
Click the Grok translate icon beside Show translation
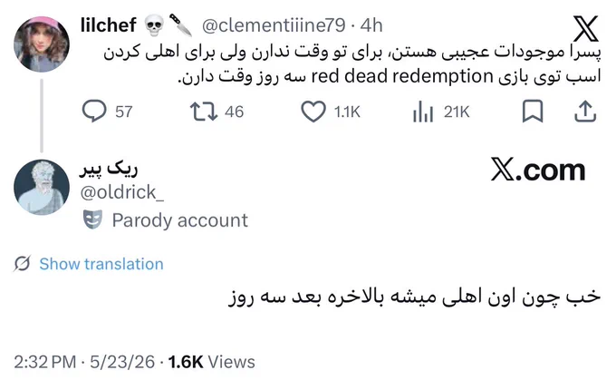[22, 264]
